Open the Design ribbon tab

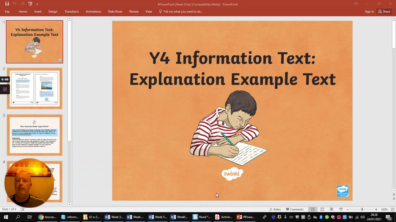pos(53,11)
